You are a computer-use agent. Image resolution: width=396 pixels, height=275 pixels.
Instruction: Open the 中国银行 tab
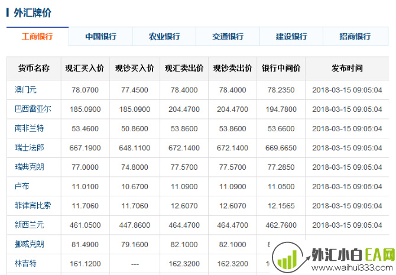100,37
